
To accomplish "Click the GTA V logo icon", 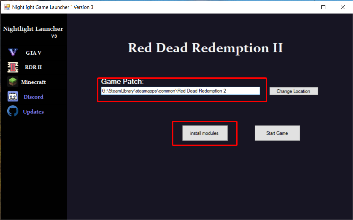I will (x=13, y=53).
